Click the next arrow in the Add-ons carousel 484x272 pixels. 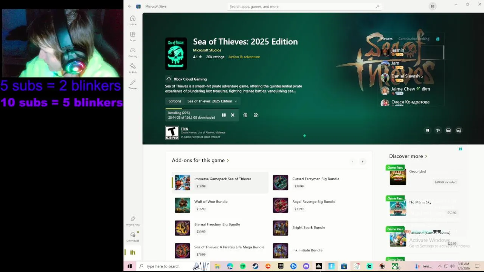tap(362, 162)
